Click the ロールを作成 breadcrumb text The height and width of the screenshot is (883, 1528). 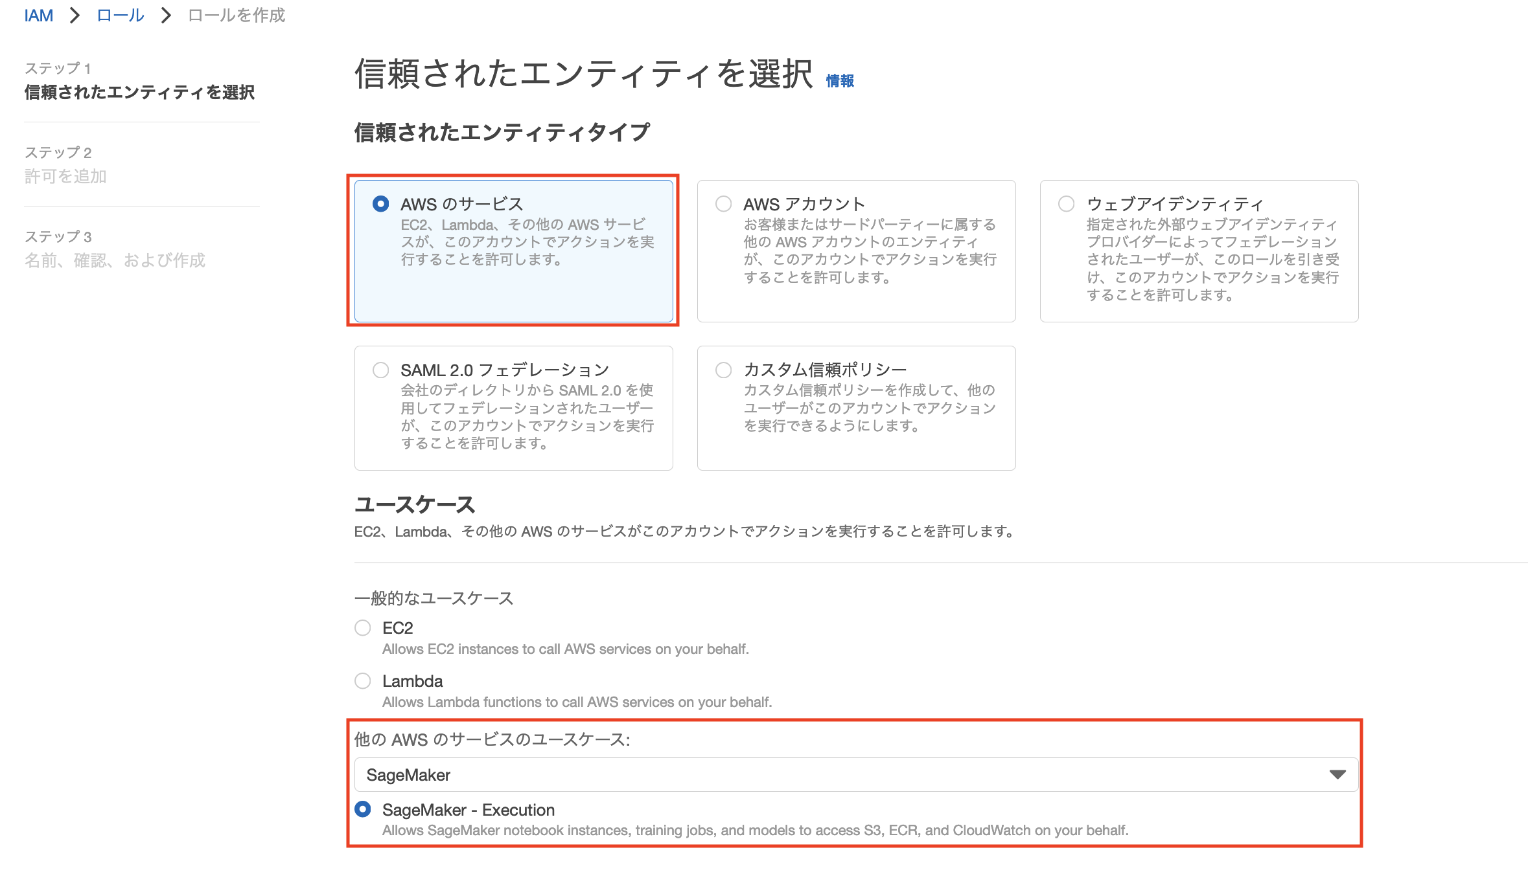click(237, 16)
